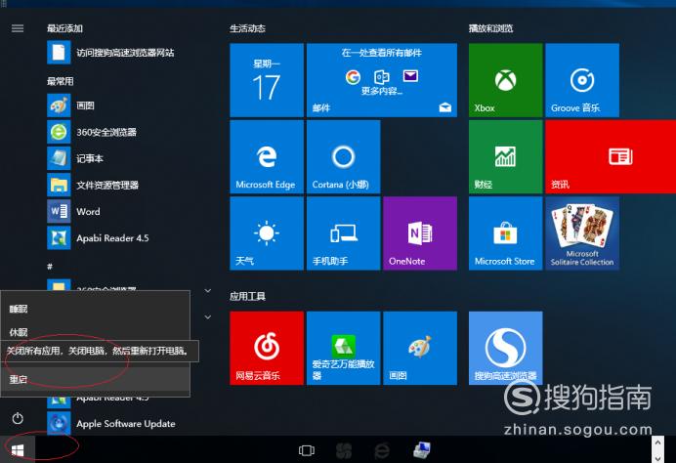676x463 pixels.
Task: Click the faded pinwheel icon on taskbar
Action: (x=344, y=450)
